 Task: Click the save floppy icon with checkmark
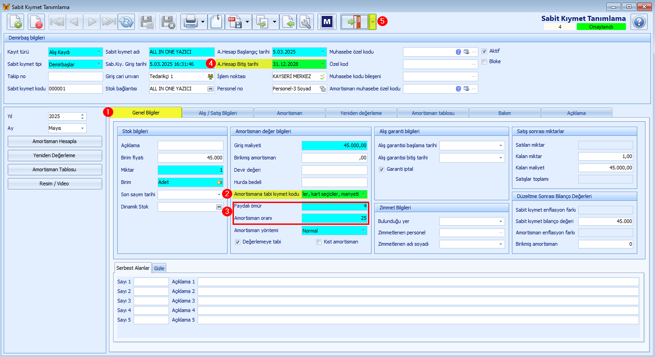tap(147, 22)
